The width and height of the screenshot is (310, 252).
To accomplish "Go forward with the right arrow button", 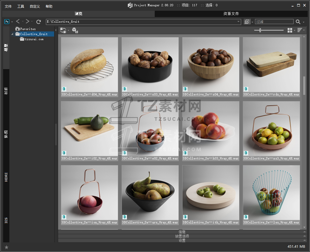I will click(27, 22).
